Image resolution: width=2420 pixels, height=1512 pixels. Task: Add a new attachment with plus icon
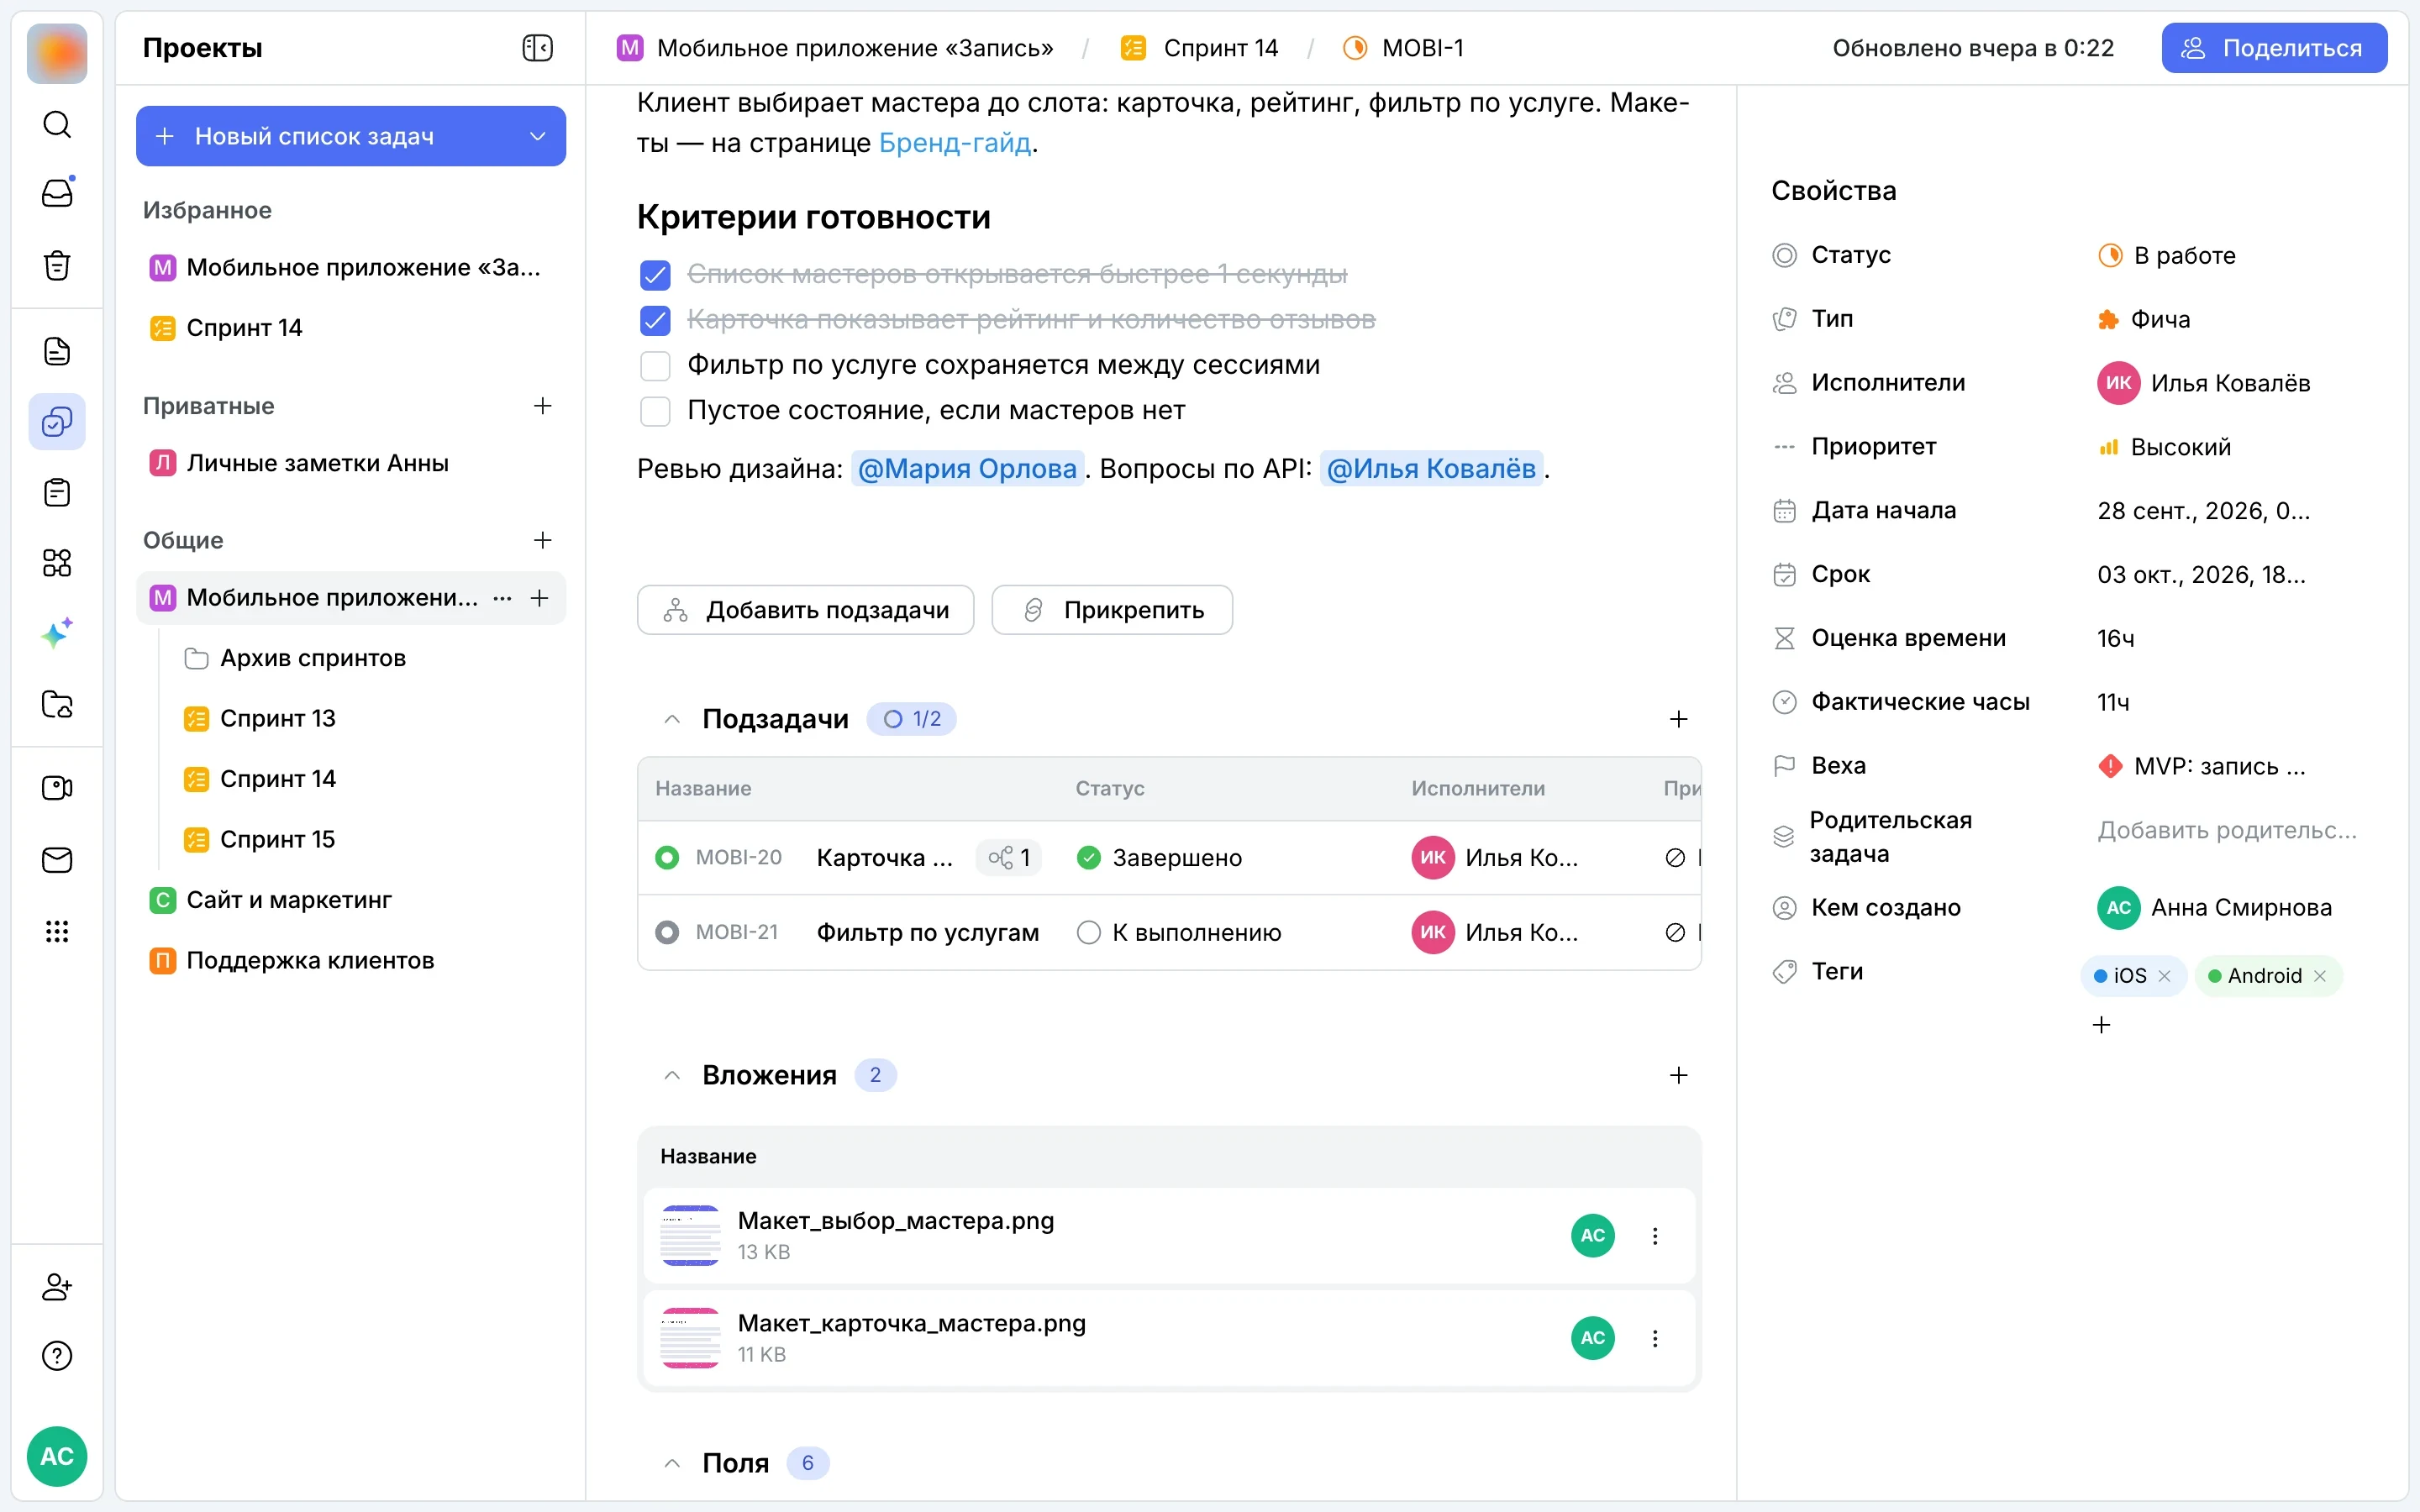tap(1678, 1075)
